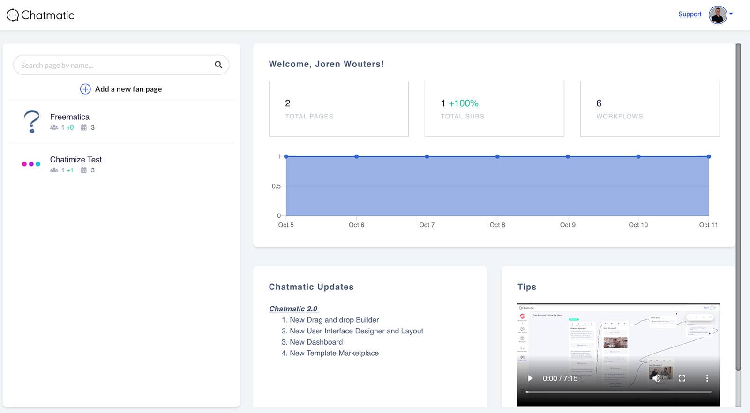The width and height of the screenshot is (750, 413).
Task: Click the Welcome, Joren Wouters heading
Action: click(326, 64)
